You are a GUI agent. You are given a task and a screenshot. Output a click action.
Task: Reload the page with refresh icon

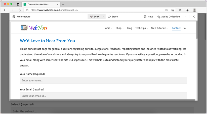19,10
